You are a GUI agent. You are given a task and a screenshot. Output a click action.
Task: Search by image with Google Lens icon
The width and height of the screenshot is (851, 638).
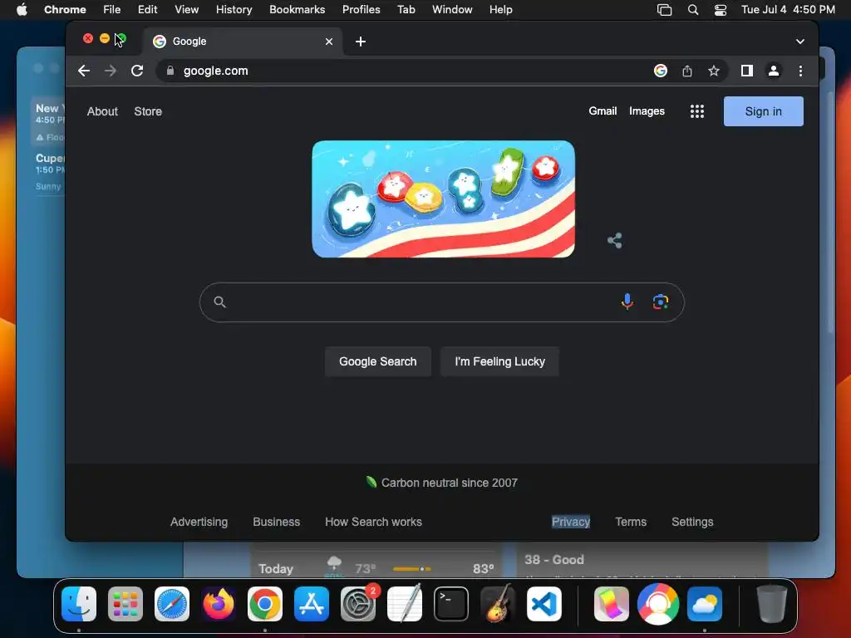click(661, 302)
